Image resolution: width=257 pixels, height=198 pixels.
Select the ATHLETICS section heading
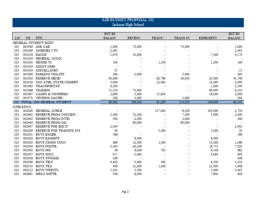click(x=22, y=107)
